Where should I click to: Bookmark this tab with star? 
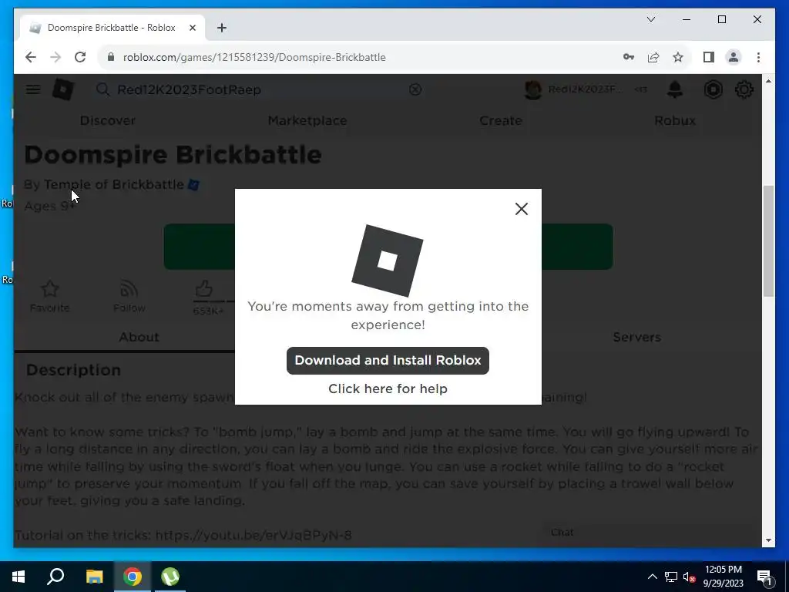click(678, 57)
